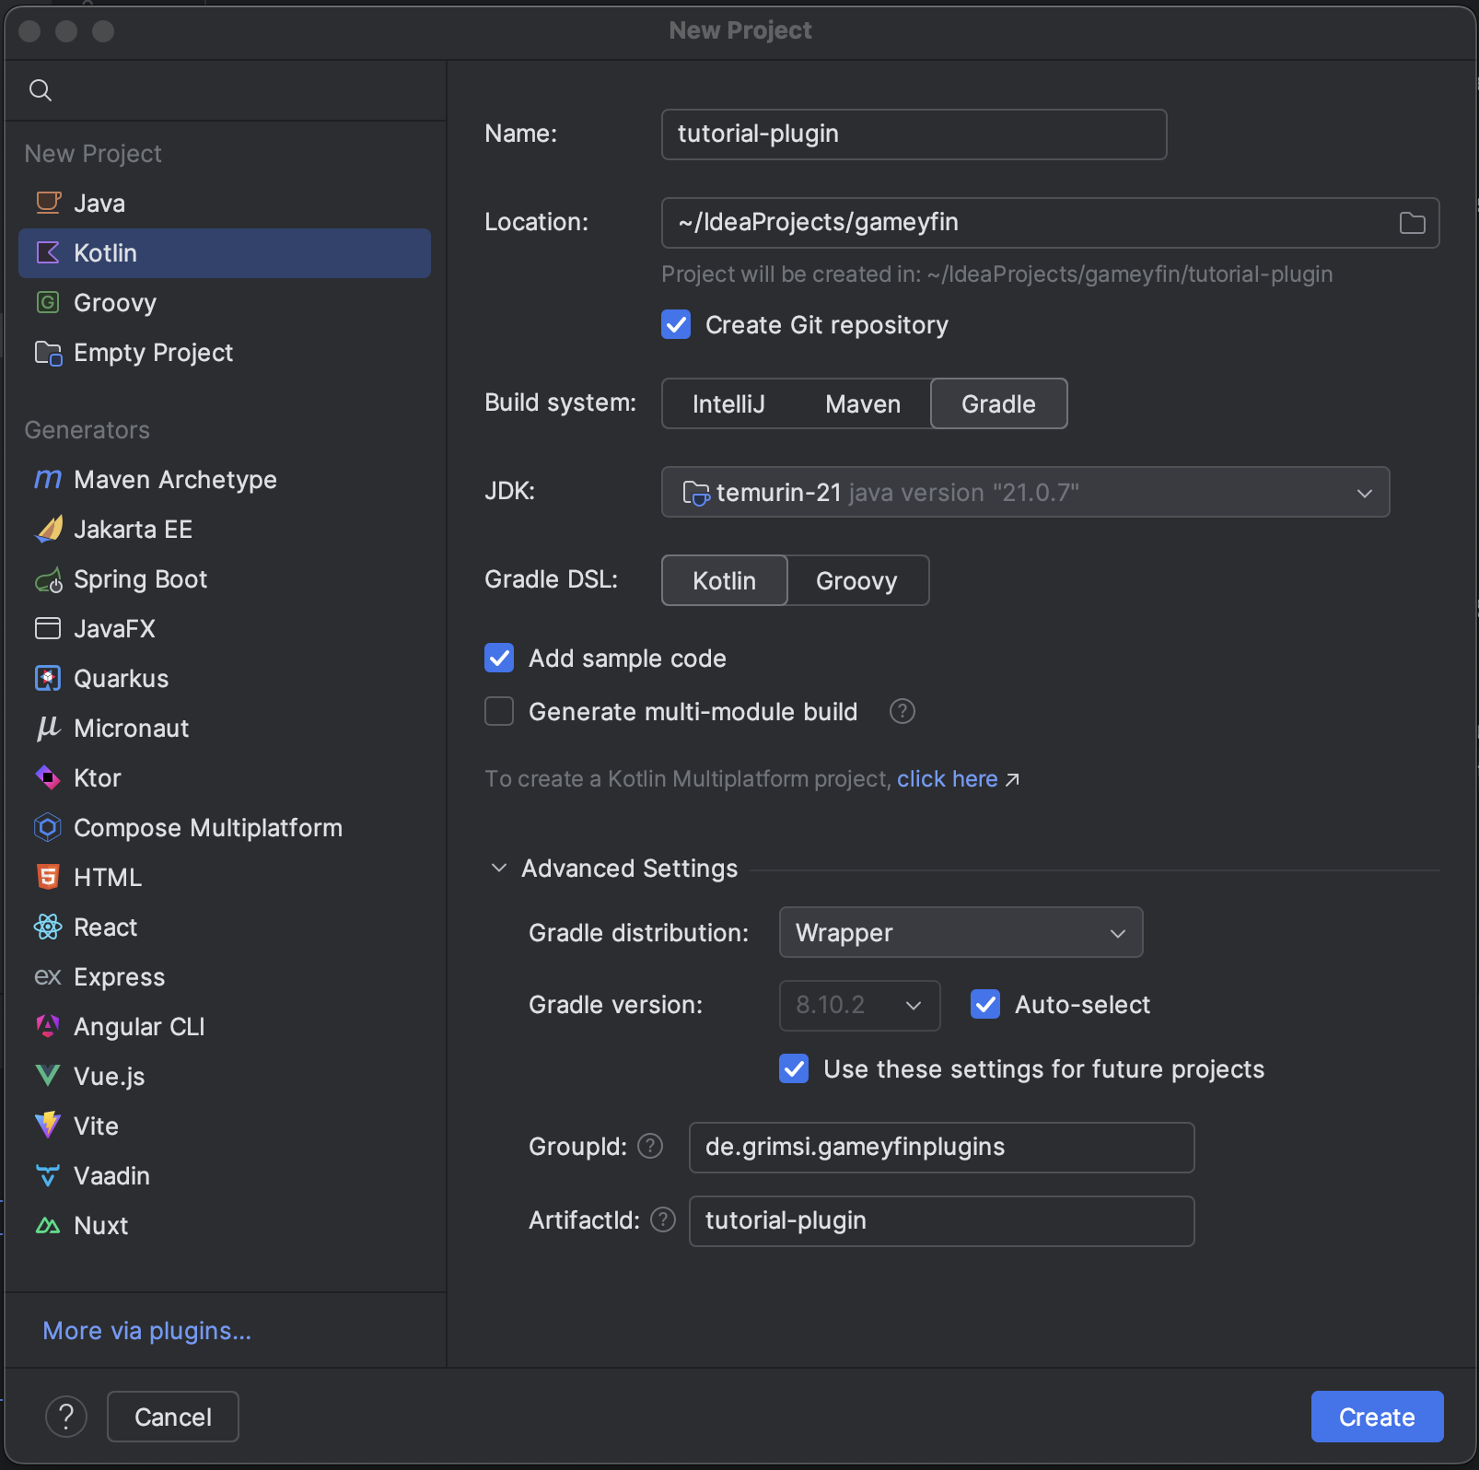Click the Nuxt mountain icon
The image size is (1479, 1470).
click(48, 1225)
